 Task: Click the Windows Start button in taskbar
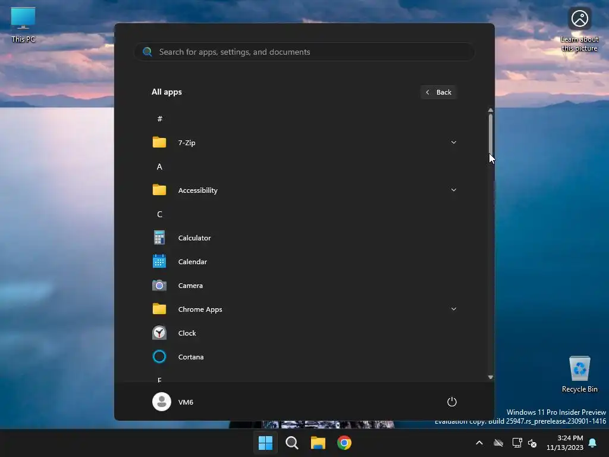tap(266, 443)
